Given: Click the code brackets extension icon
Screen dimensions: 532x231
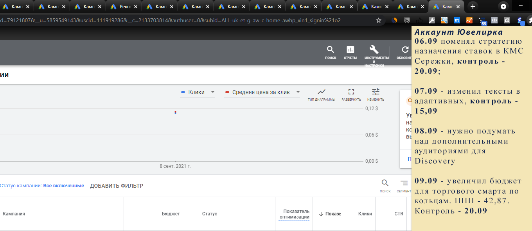Looking at the screenshot, I should [x=494, y=20].
